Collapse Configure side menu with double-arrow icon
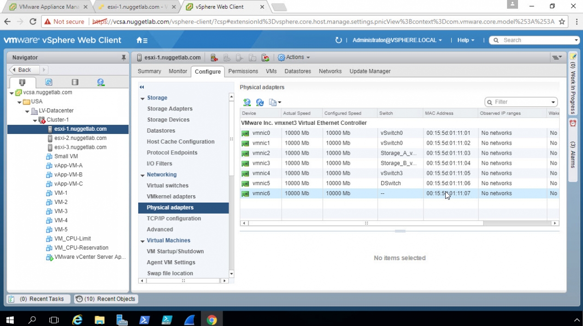 coord(142,87)
